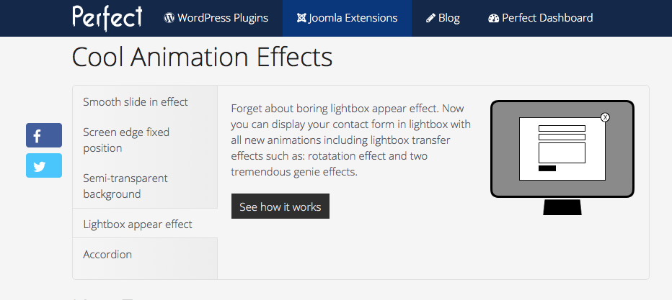Click the monitor lightbox illustration image

562,158
